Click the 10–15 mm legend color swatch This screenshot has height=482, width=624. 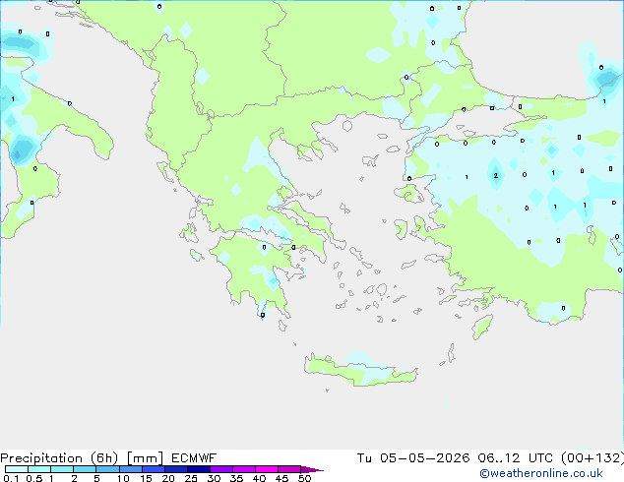coord(130,469)
